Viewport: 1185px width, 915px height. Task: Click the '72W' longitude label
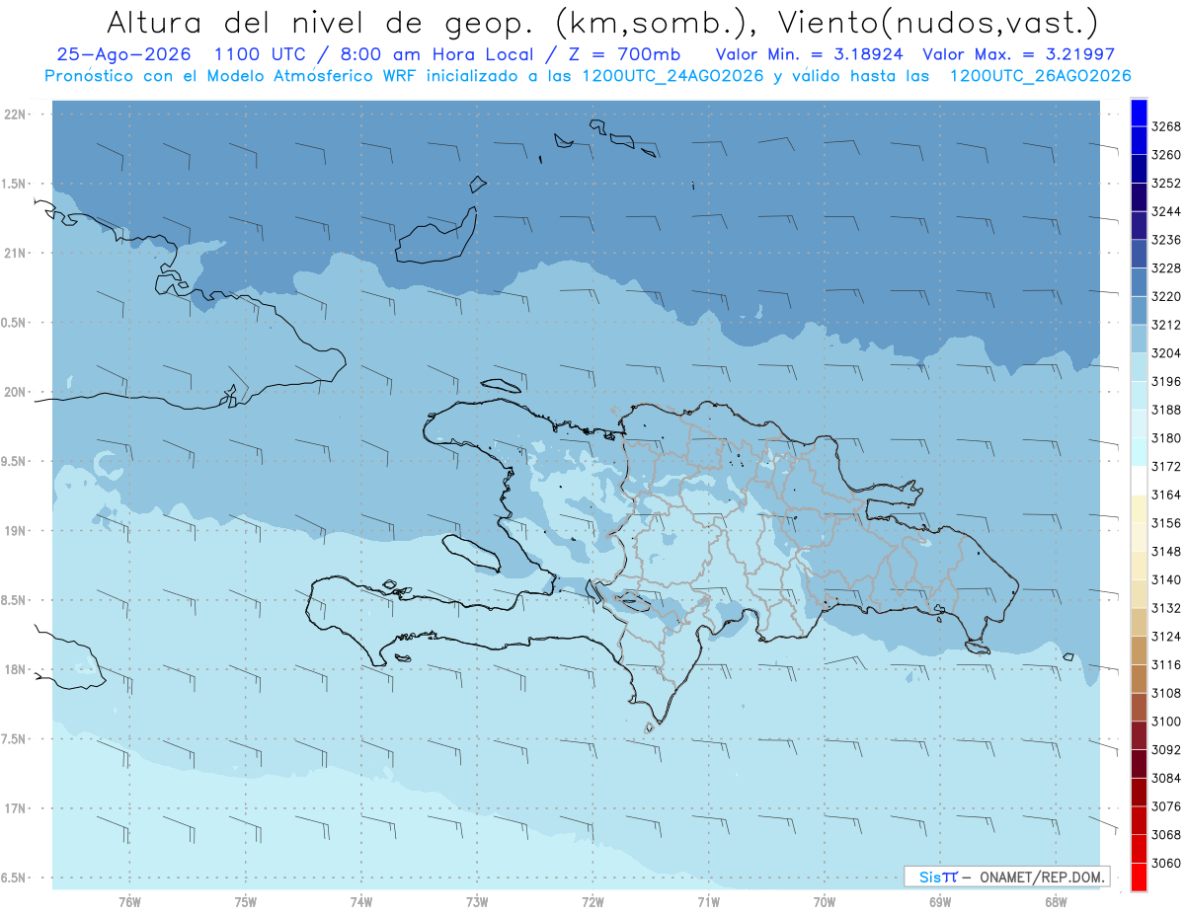click(x=593, y=902)
